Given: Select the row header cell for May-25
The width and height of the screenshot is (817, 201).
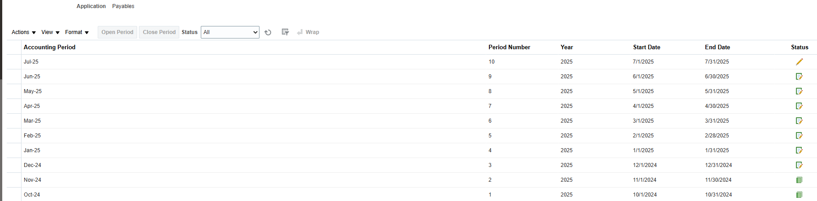Looking at the screenshot, I should click(x=14, y=91).
